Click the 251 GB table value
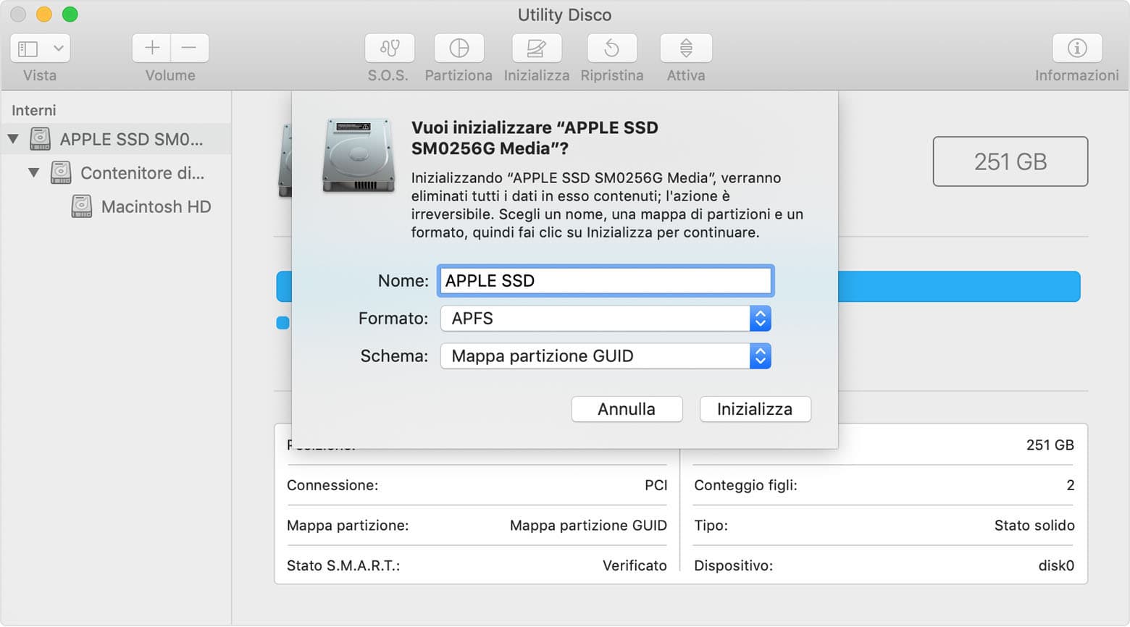The width and height of the screenshot is (1130, 627). pyautogui.click(x=1050, y=445)
